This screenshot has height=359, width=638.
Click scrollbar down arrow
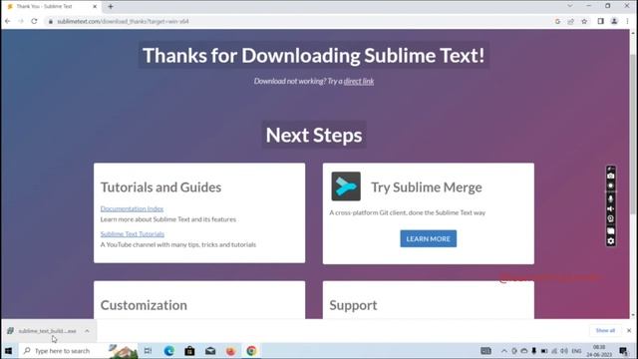pos(633,315)
